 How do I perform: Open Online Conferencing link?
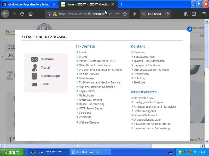92,104
